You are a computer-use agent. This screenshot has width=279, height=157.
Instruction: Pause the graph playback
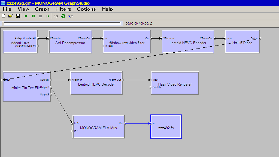pos(33,16)
